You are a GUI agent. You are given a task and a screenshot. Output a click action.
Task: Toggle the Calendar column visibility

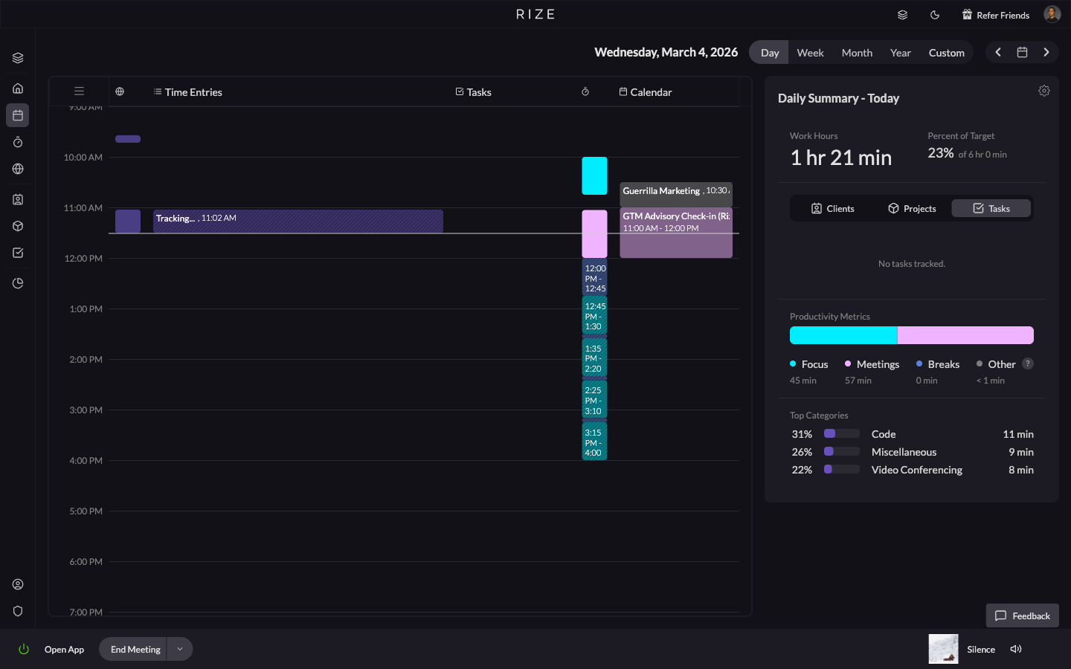coord(646,91)
